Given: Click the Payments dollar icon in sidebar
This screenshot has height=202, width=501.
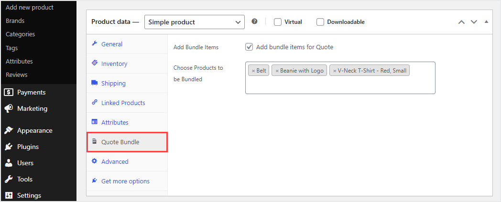Looking at the screenshot, I should [x=9, y=92].
